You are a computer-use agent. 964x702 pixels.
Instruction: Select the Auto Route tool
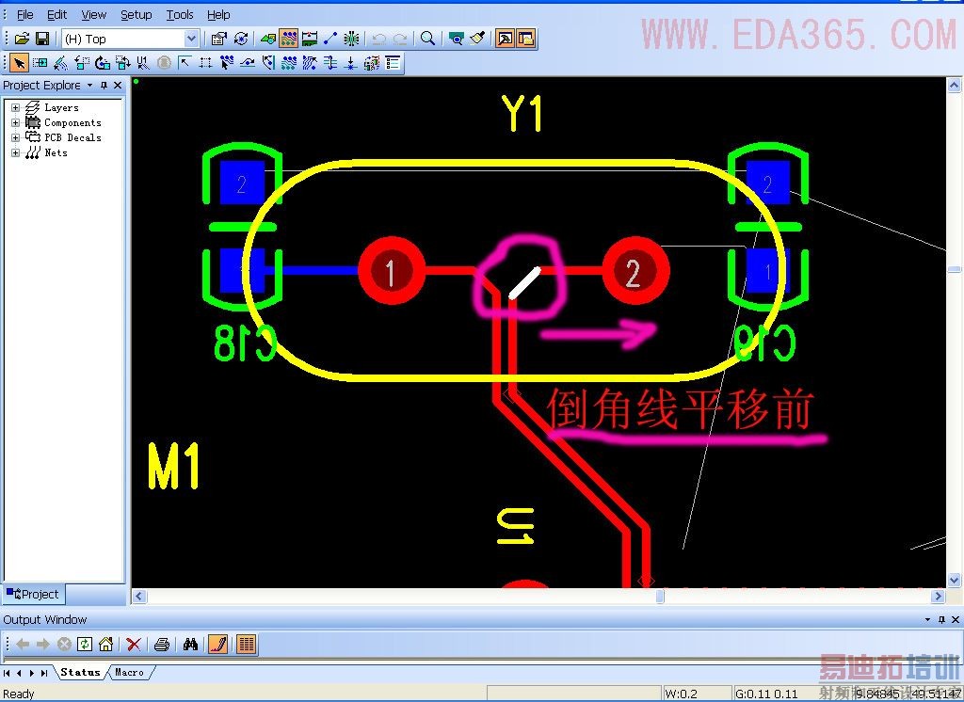(x=289, y=63)
